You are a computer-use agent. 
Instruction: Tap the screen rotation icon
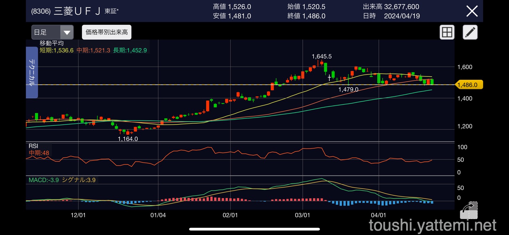469,210
